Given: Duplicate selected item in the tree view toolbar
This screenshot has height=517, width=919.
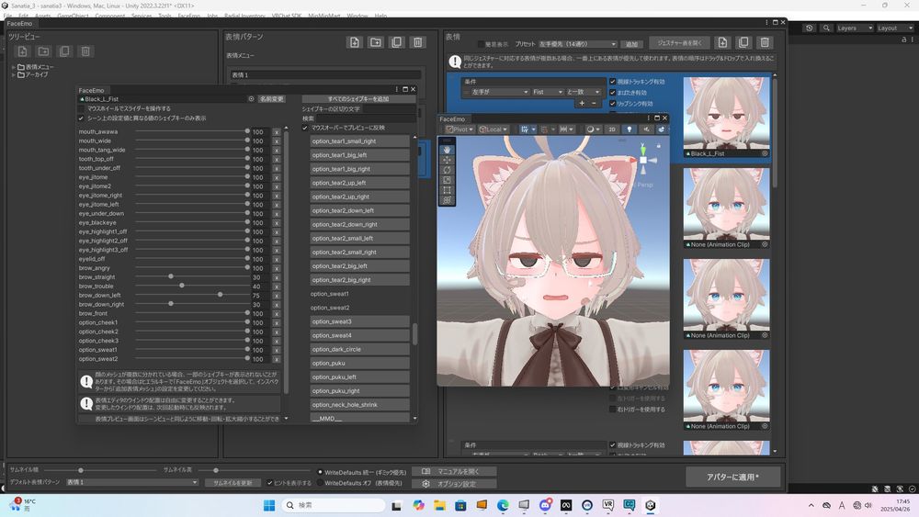Looking at the screenshot, I should [x=64, y=51].
